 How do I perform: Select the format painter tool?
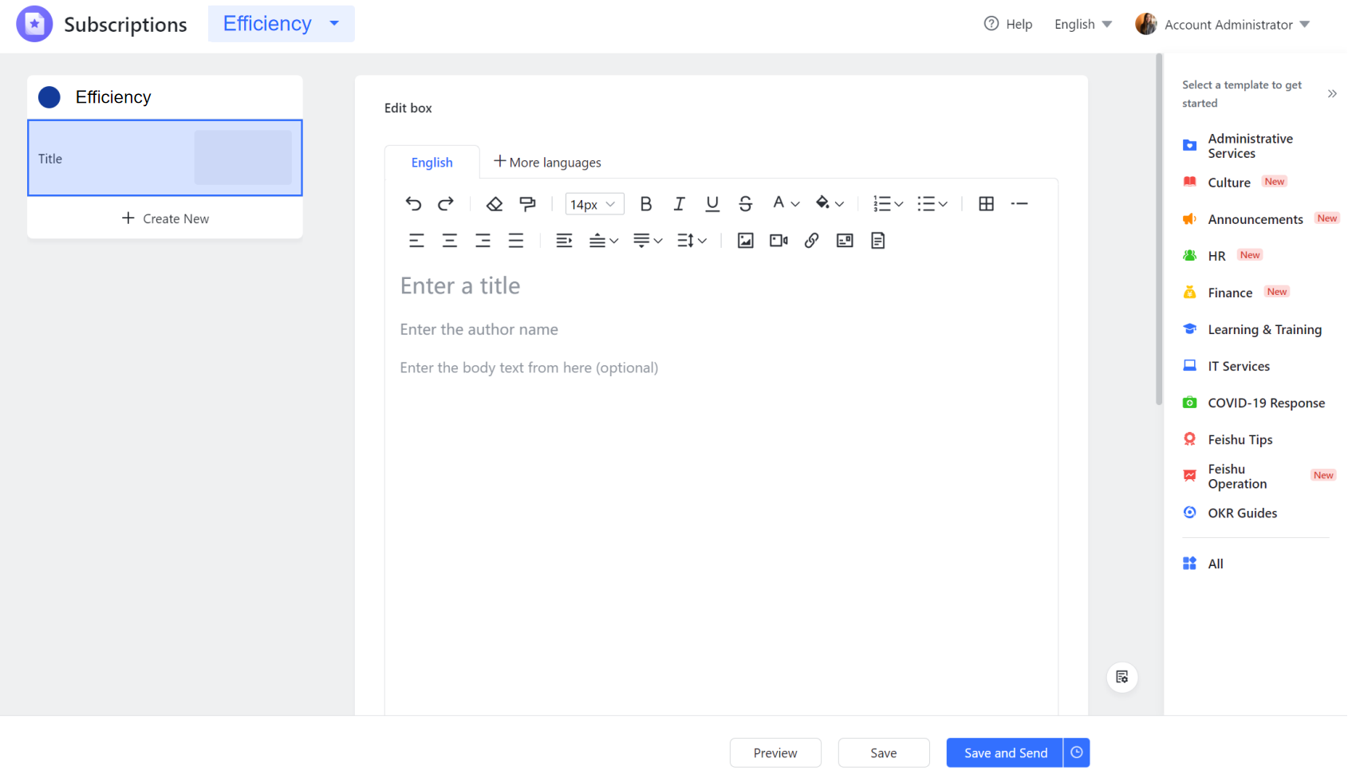527,203
